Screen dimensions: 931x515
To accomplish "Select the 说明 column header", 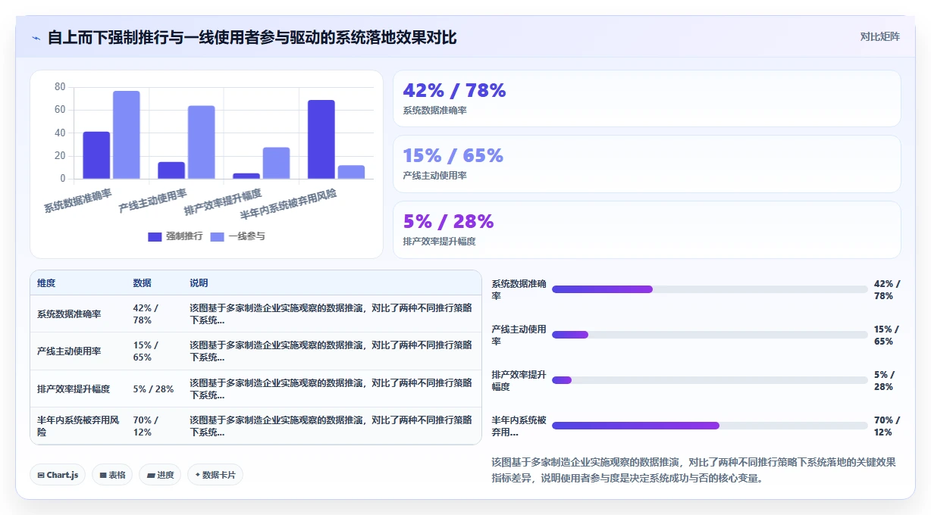I will [199, 283].
